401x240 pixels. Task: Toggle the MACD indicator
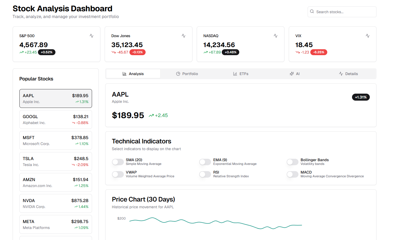(293, 174)
